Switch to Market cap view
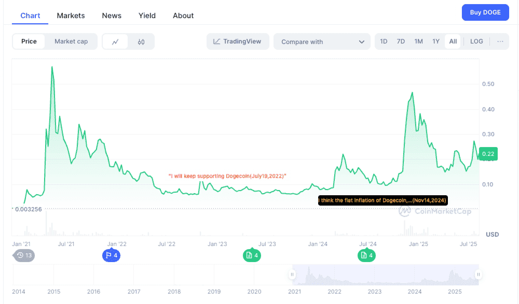This screenshot has height=304, width=519. tap(71, 41)
